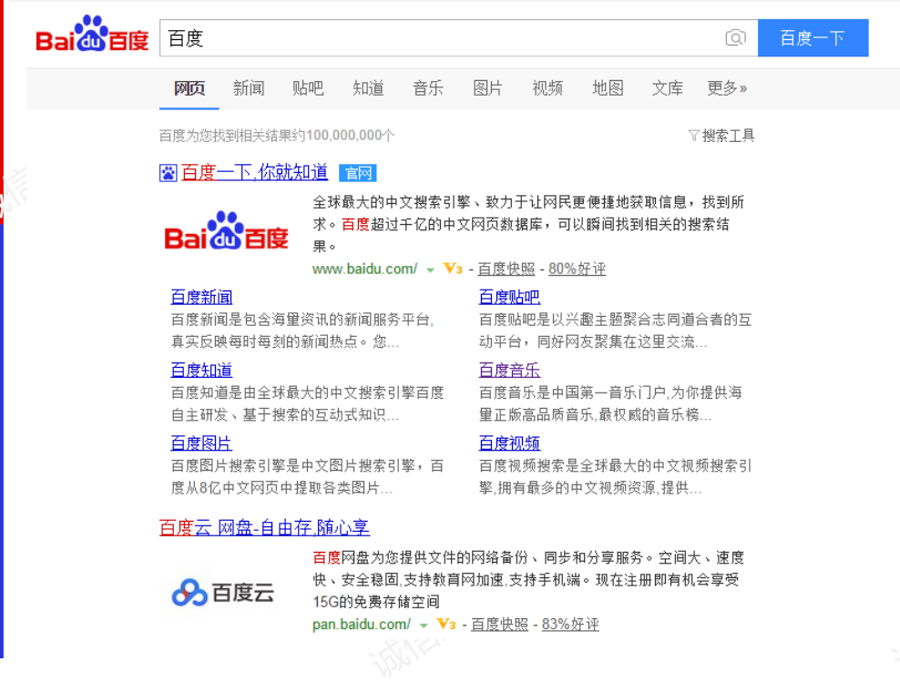Open the 百度知道 sublink
This screenshot has width=900, height=682.
(x=201, y=370)
